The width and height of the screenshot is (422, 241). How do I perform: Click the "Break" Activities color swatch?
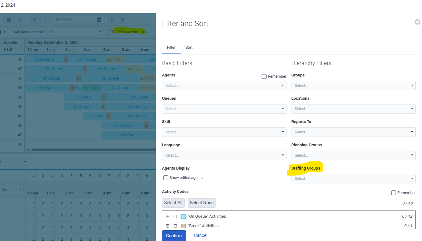pyautogui.click(x=183, y=226)
